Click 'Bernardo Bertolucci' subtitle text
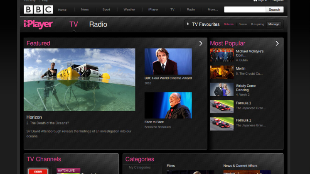The height and width of the screenshot is (175, 310). tap(158, 127)
